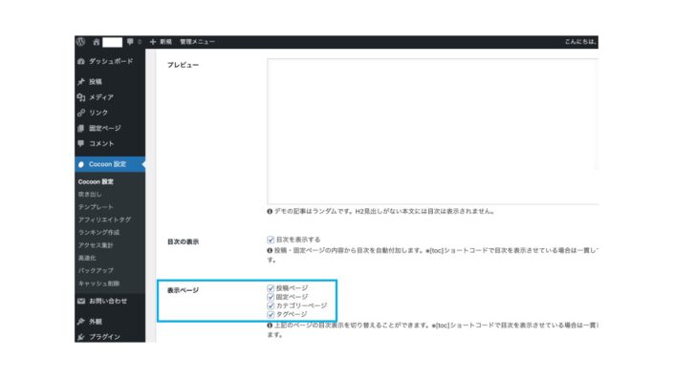Open アフィリエイトタグ submenu item
673x378 pixels.
[x=104, y=220]
